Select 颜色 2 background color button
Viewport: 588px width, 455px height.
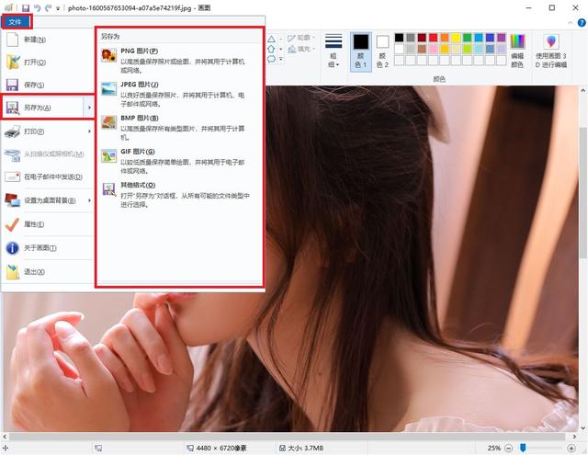click(x=382, y=51)
